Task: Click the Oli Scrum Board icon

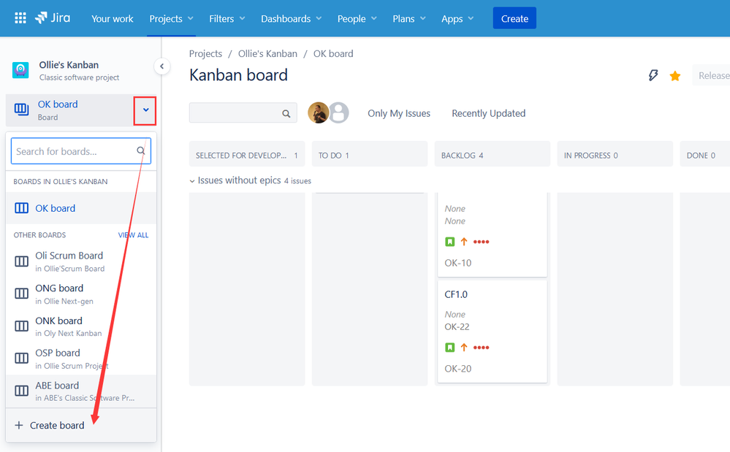Action: (x=21, y=261)
